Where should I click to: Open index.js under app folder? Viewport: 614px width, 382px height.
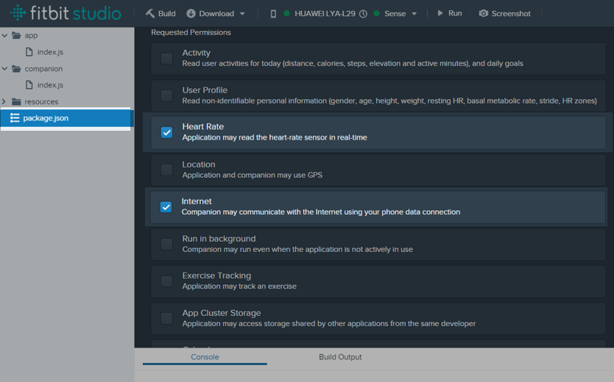50,52
